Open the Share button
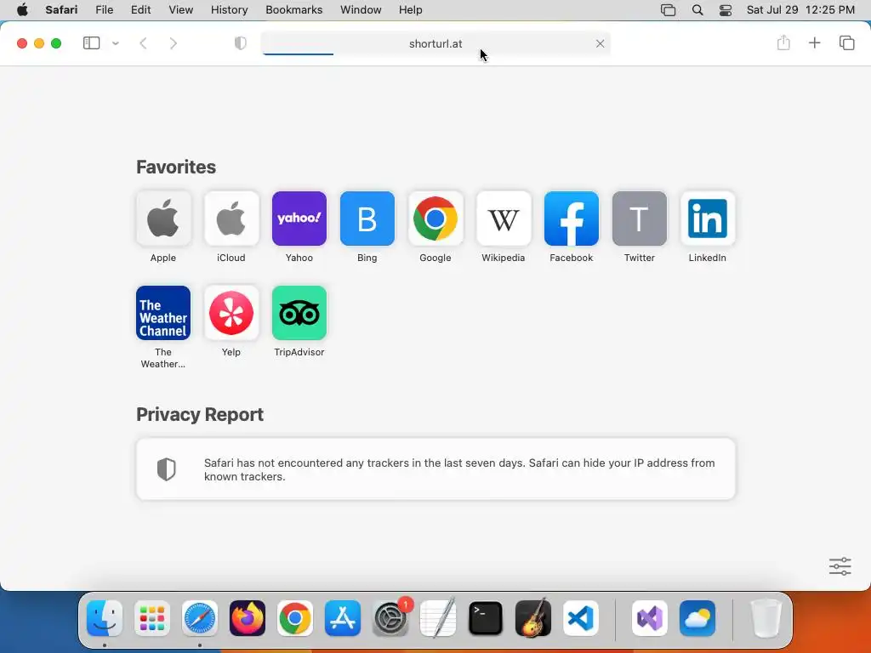This screenshot has width=871, height=653. 783,43
